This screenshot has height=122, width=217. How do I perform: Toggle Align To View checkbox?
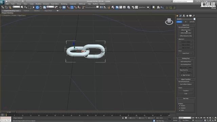pos(181,75)
